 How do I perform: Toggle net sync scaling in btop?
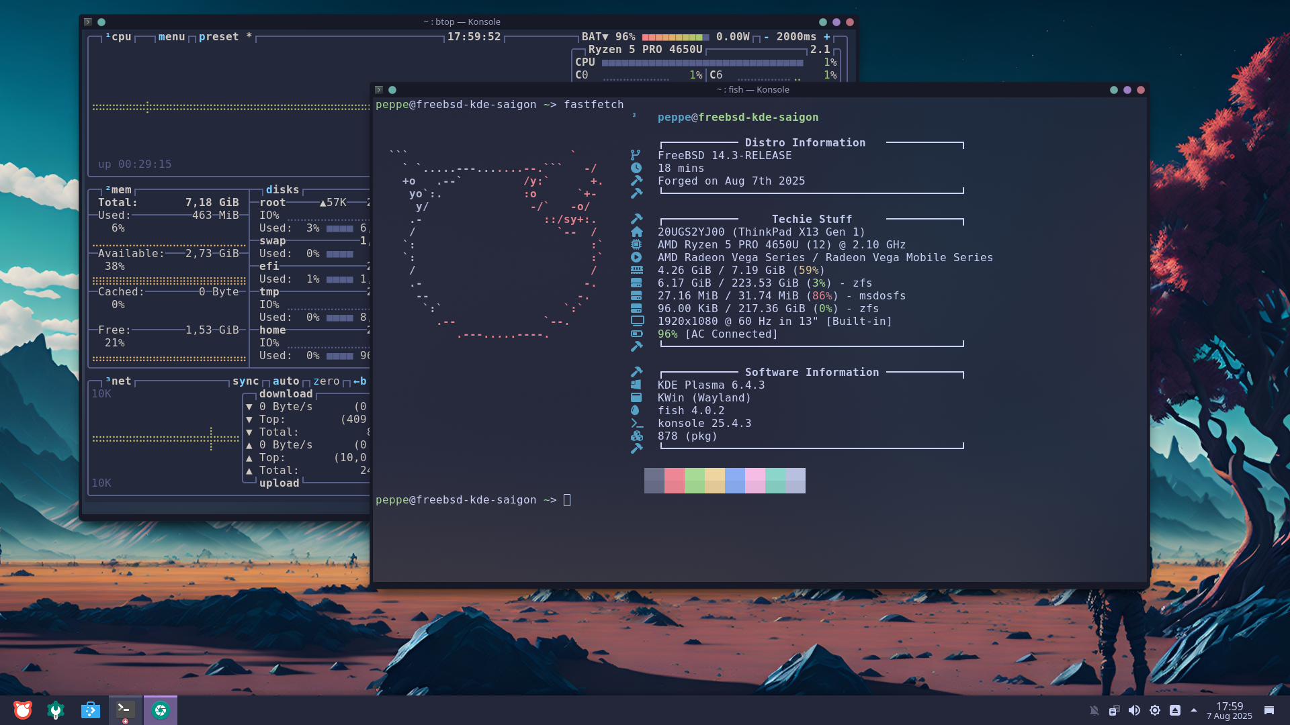pos(245,381)
